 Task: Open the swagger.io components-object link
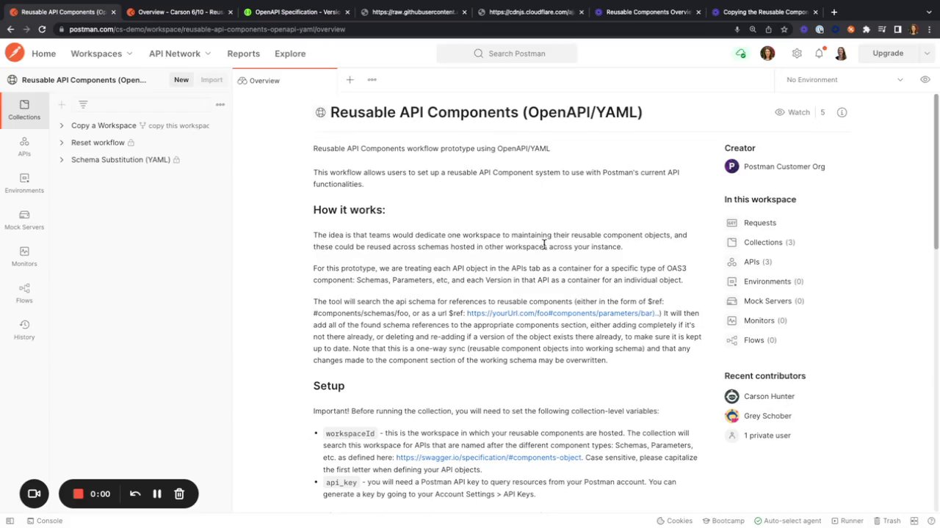[488, 458]
